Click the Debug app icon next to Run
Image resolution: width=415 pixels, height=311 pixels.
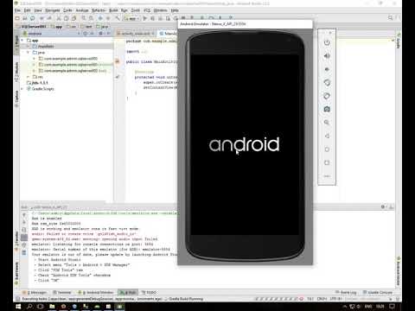tap(153, 18)
